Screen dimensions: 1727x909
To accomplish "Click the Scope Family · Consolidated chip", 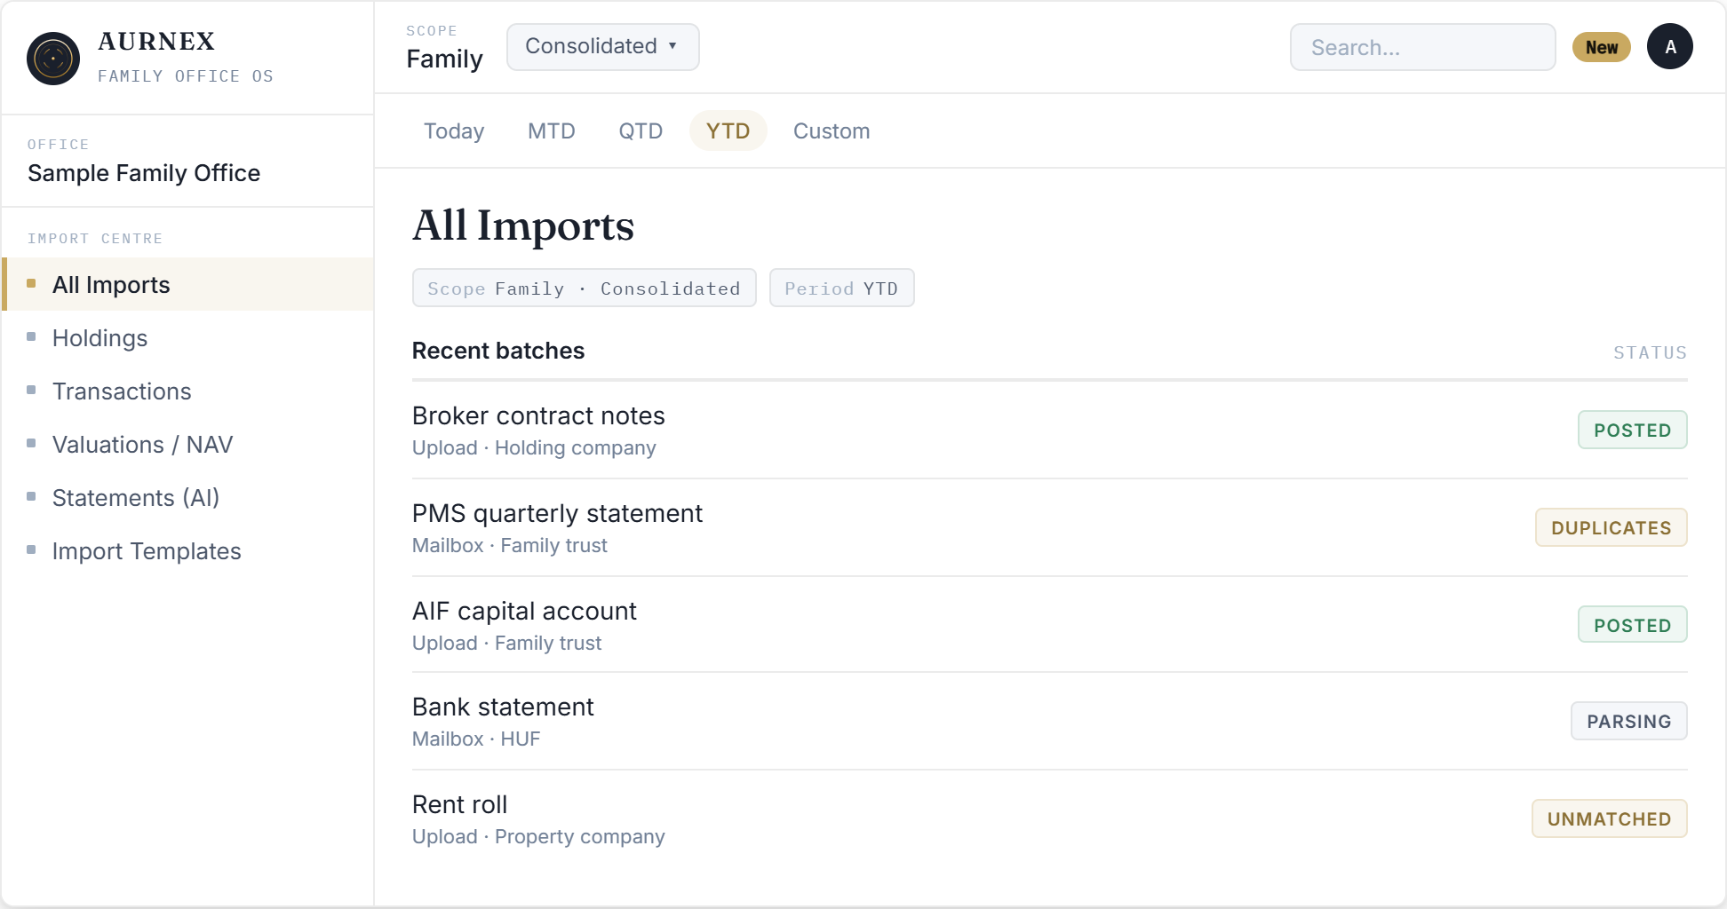I will 585,288.
